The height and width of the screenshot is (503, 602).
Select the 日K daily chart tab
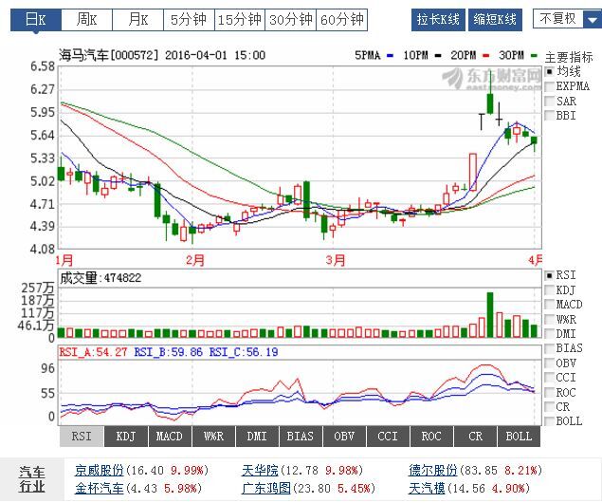(36, 20)
